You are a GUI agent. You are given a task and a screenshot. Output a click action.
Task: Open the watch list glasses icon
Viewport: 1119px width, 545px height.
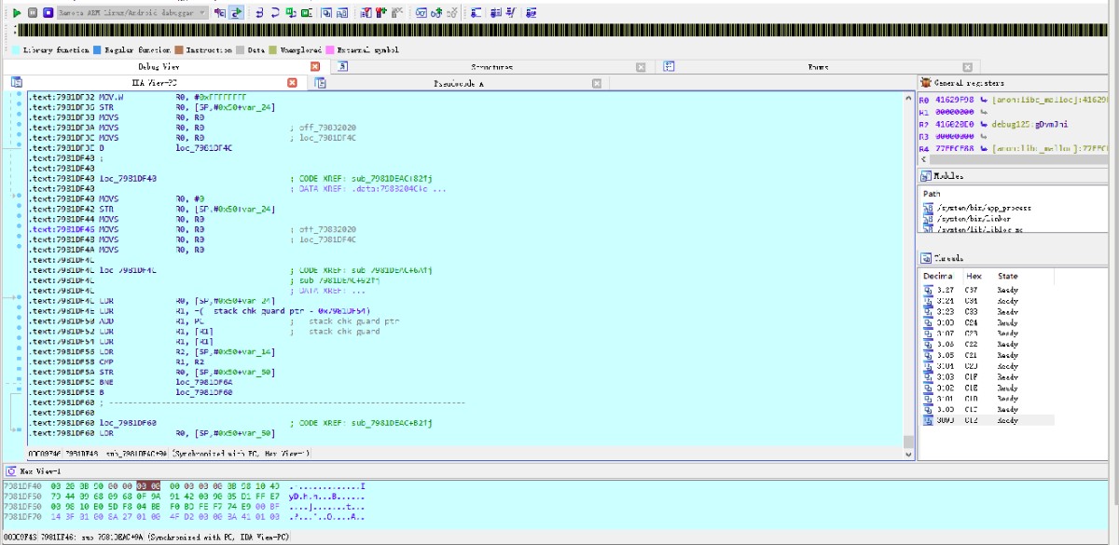(421, 13)
